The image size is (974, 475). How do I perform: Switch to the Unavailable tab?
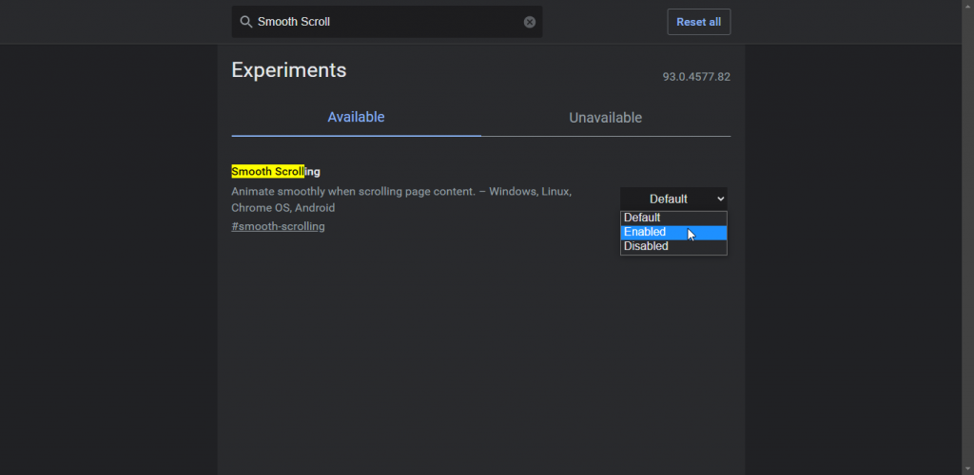click(606, 117)
